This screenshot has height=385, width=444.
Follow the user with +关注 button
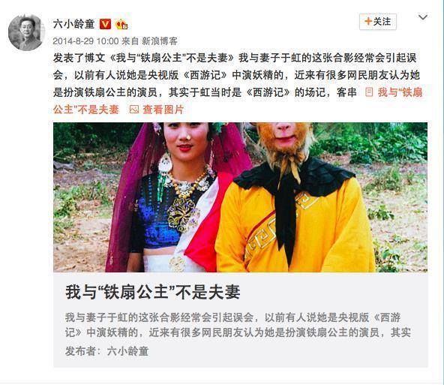[378, 22]
